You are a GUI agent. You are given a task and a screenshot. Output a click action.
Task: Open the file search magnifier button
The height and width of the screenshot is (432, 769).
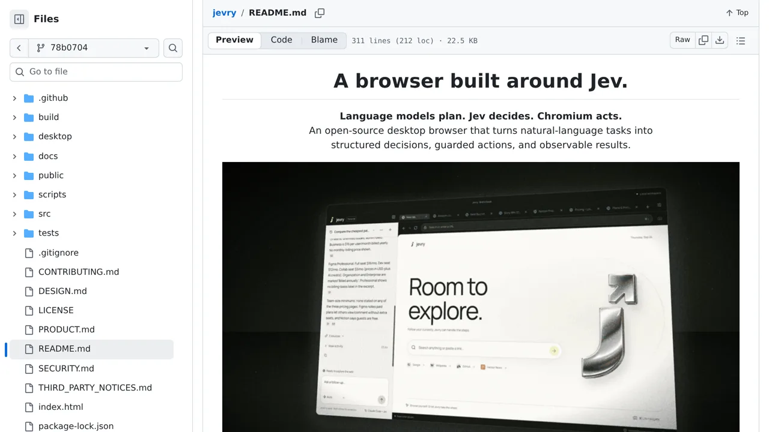click(x=173, y=48)
